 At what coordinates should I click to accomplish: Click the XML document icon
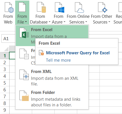(24, 75)
